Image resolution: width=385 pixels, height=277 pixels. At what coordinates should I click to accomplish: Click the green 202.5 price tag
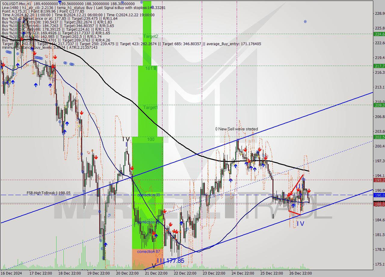click(379, 137)
